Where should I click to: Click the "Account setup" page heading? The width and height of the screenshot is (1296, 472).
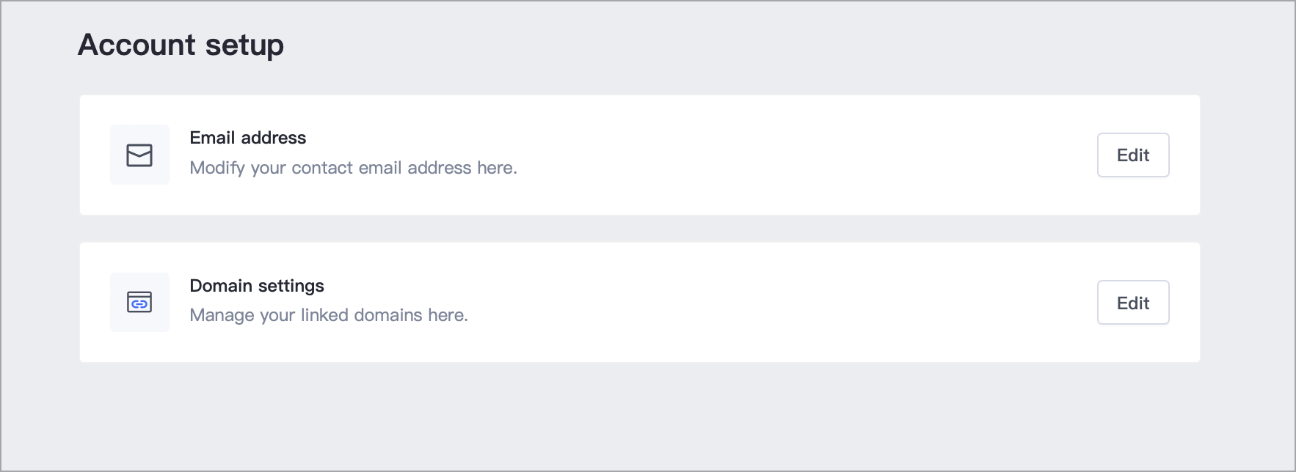181,45
